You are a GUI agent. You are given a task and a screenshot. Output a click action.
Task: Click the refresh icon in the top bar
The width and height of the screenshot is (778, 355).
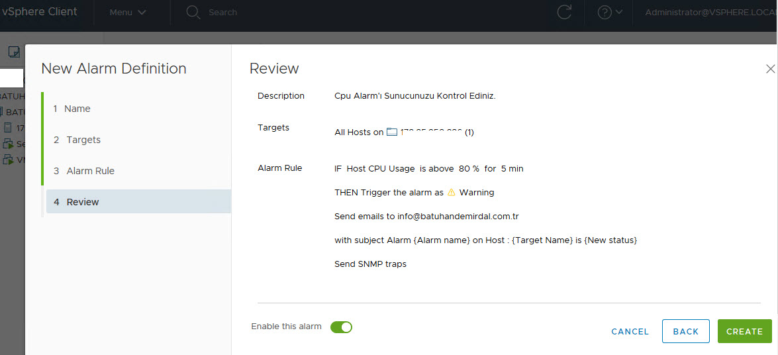coord(564,12)
